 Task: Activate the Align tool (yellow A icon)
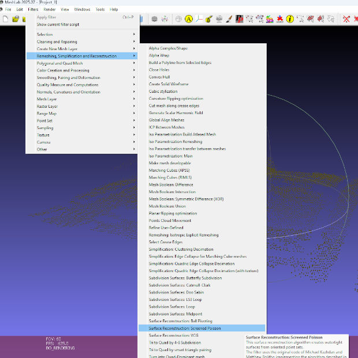tap(188, 19)
